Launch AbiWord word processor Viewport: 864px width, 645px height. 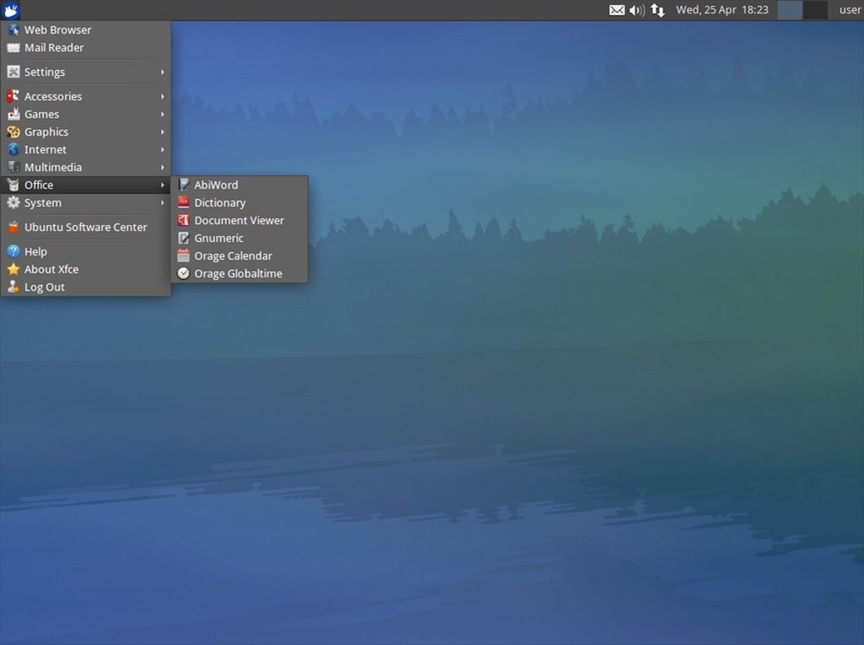[239, 185]
